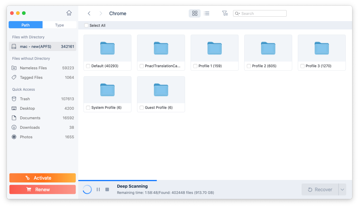Click the Tagged Files tag icon
Viewport: 359px width, 207px height.
pyautogui.click(x=14, y=77)
